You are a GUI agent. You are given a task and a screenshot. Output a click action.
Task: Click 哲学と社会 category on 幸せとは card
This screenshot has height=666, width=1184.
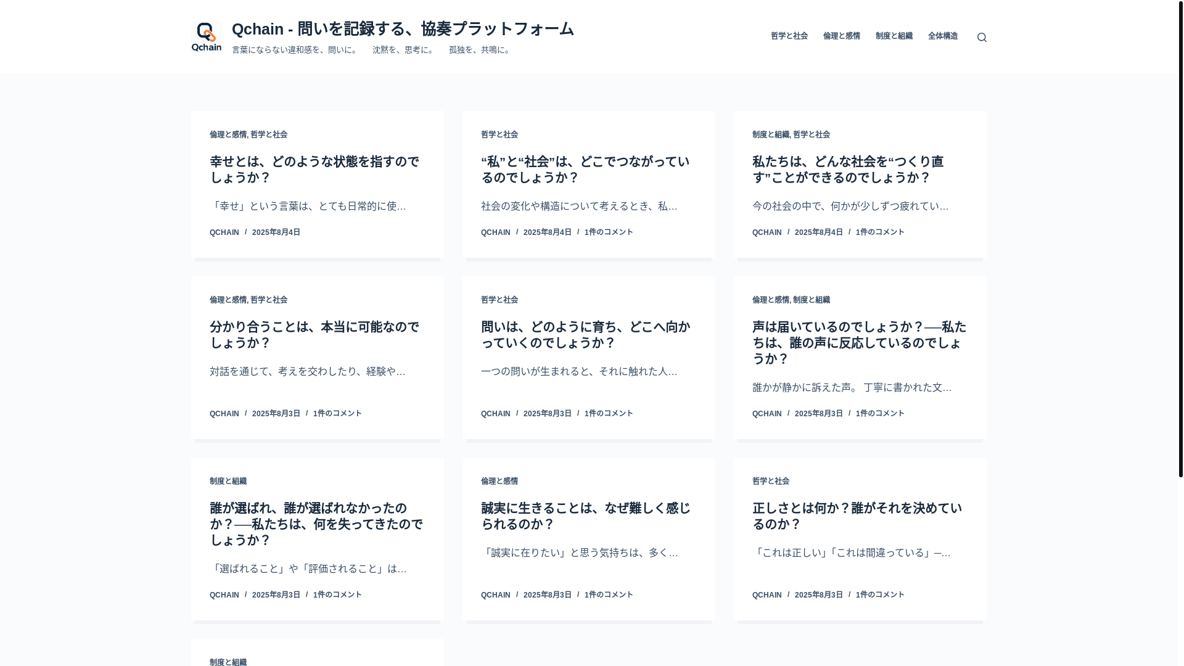[269, 134]
